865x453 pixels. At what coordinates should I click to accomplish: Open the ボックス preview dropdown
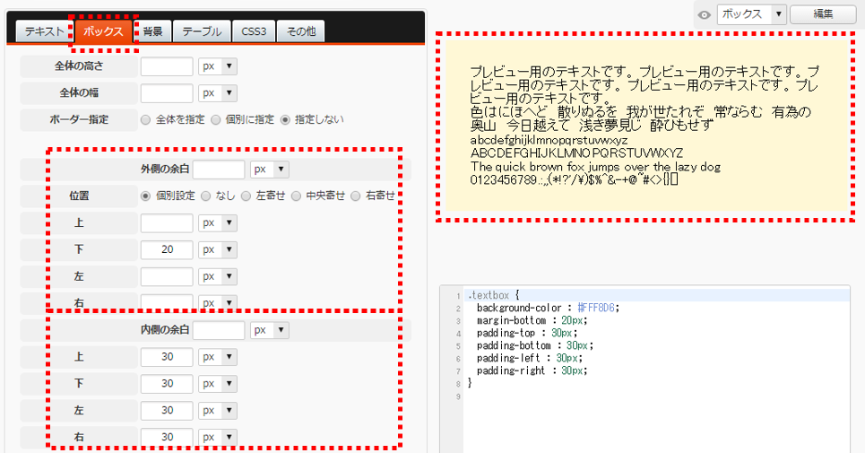tap(751, 14)
